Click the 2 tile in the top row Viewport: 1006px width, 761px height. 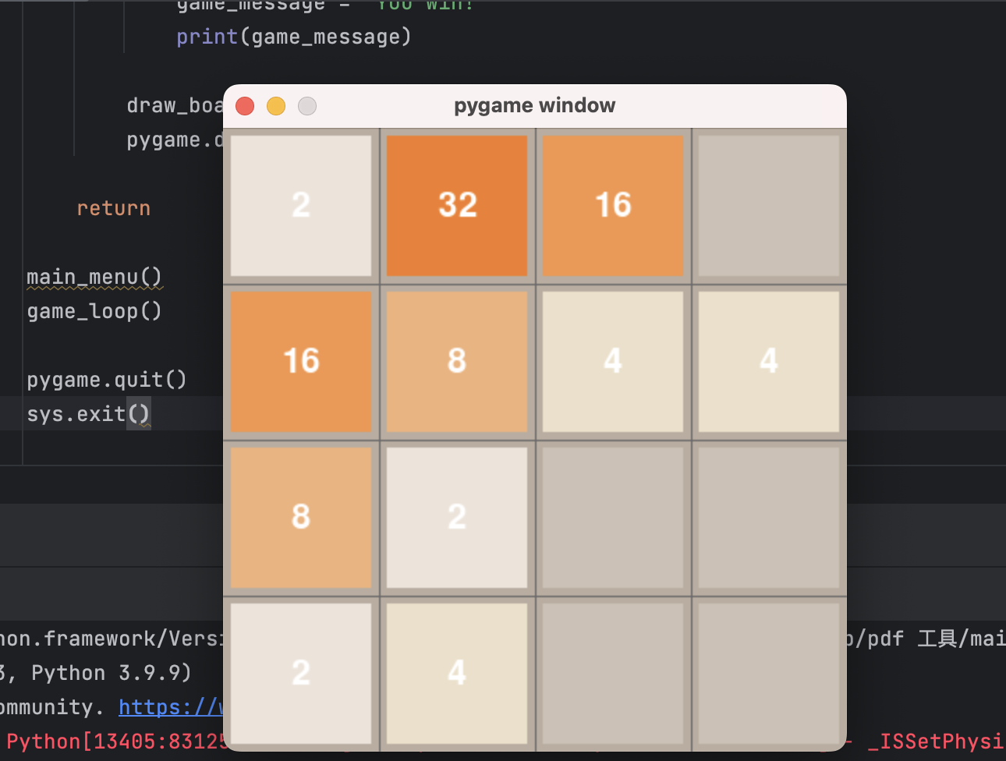(x=301, y=206)
